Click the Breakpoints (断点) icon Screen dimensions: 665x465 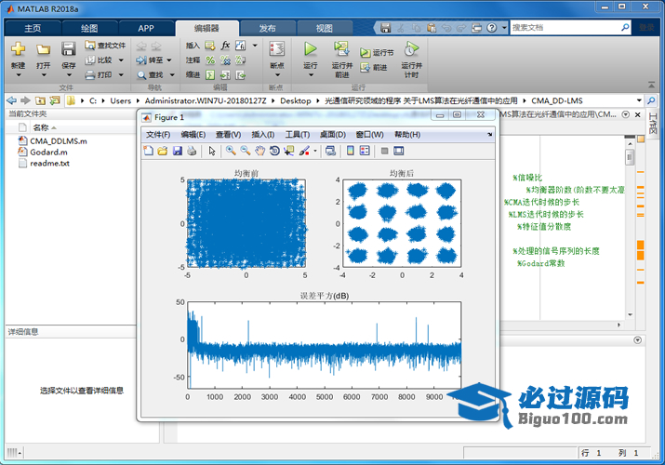click(x=277, y=49)
